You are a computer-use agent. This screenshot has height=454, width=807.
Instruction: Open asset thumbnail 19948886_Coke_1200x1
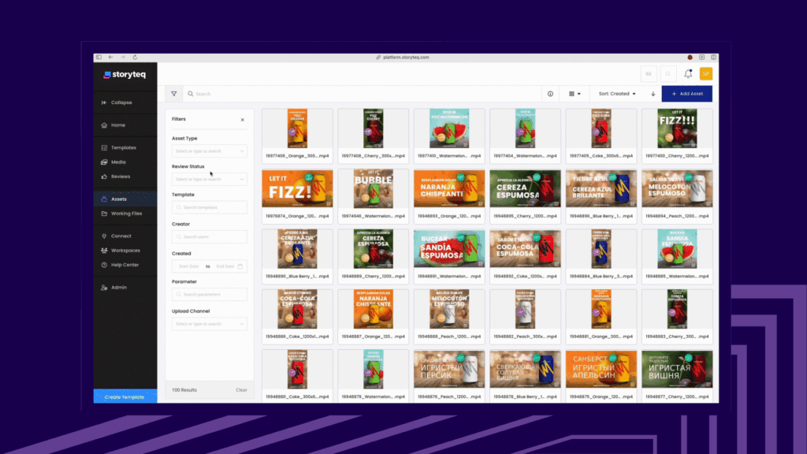297,309
